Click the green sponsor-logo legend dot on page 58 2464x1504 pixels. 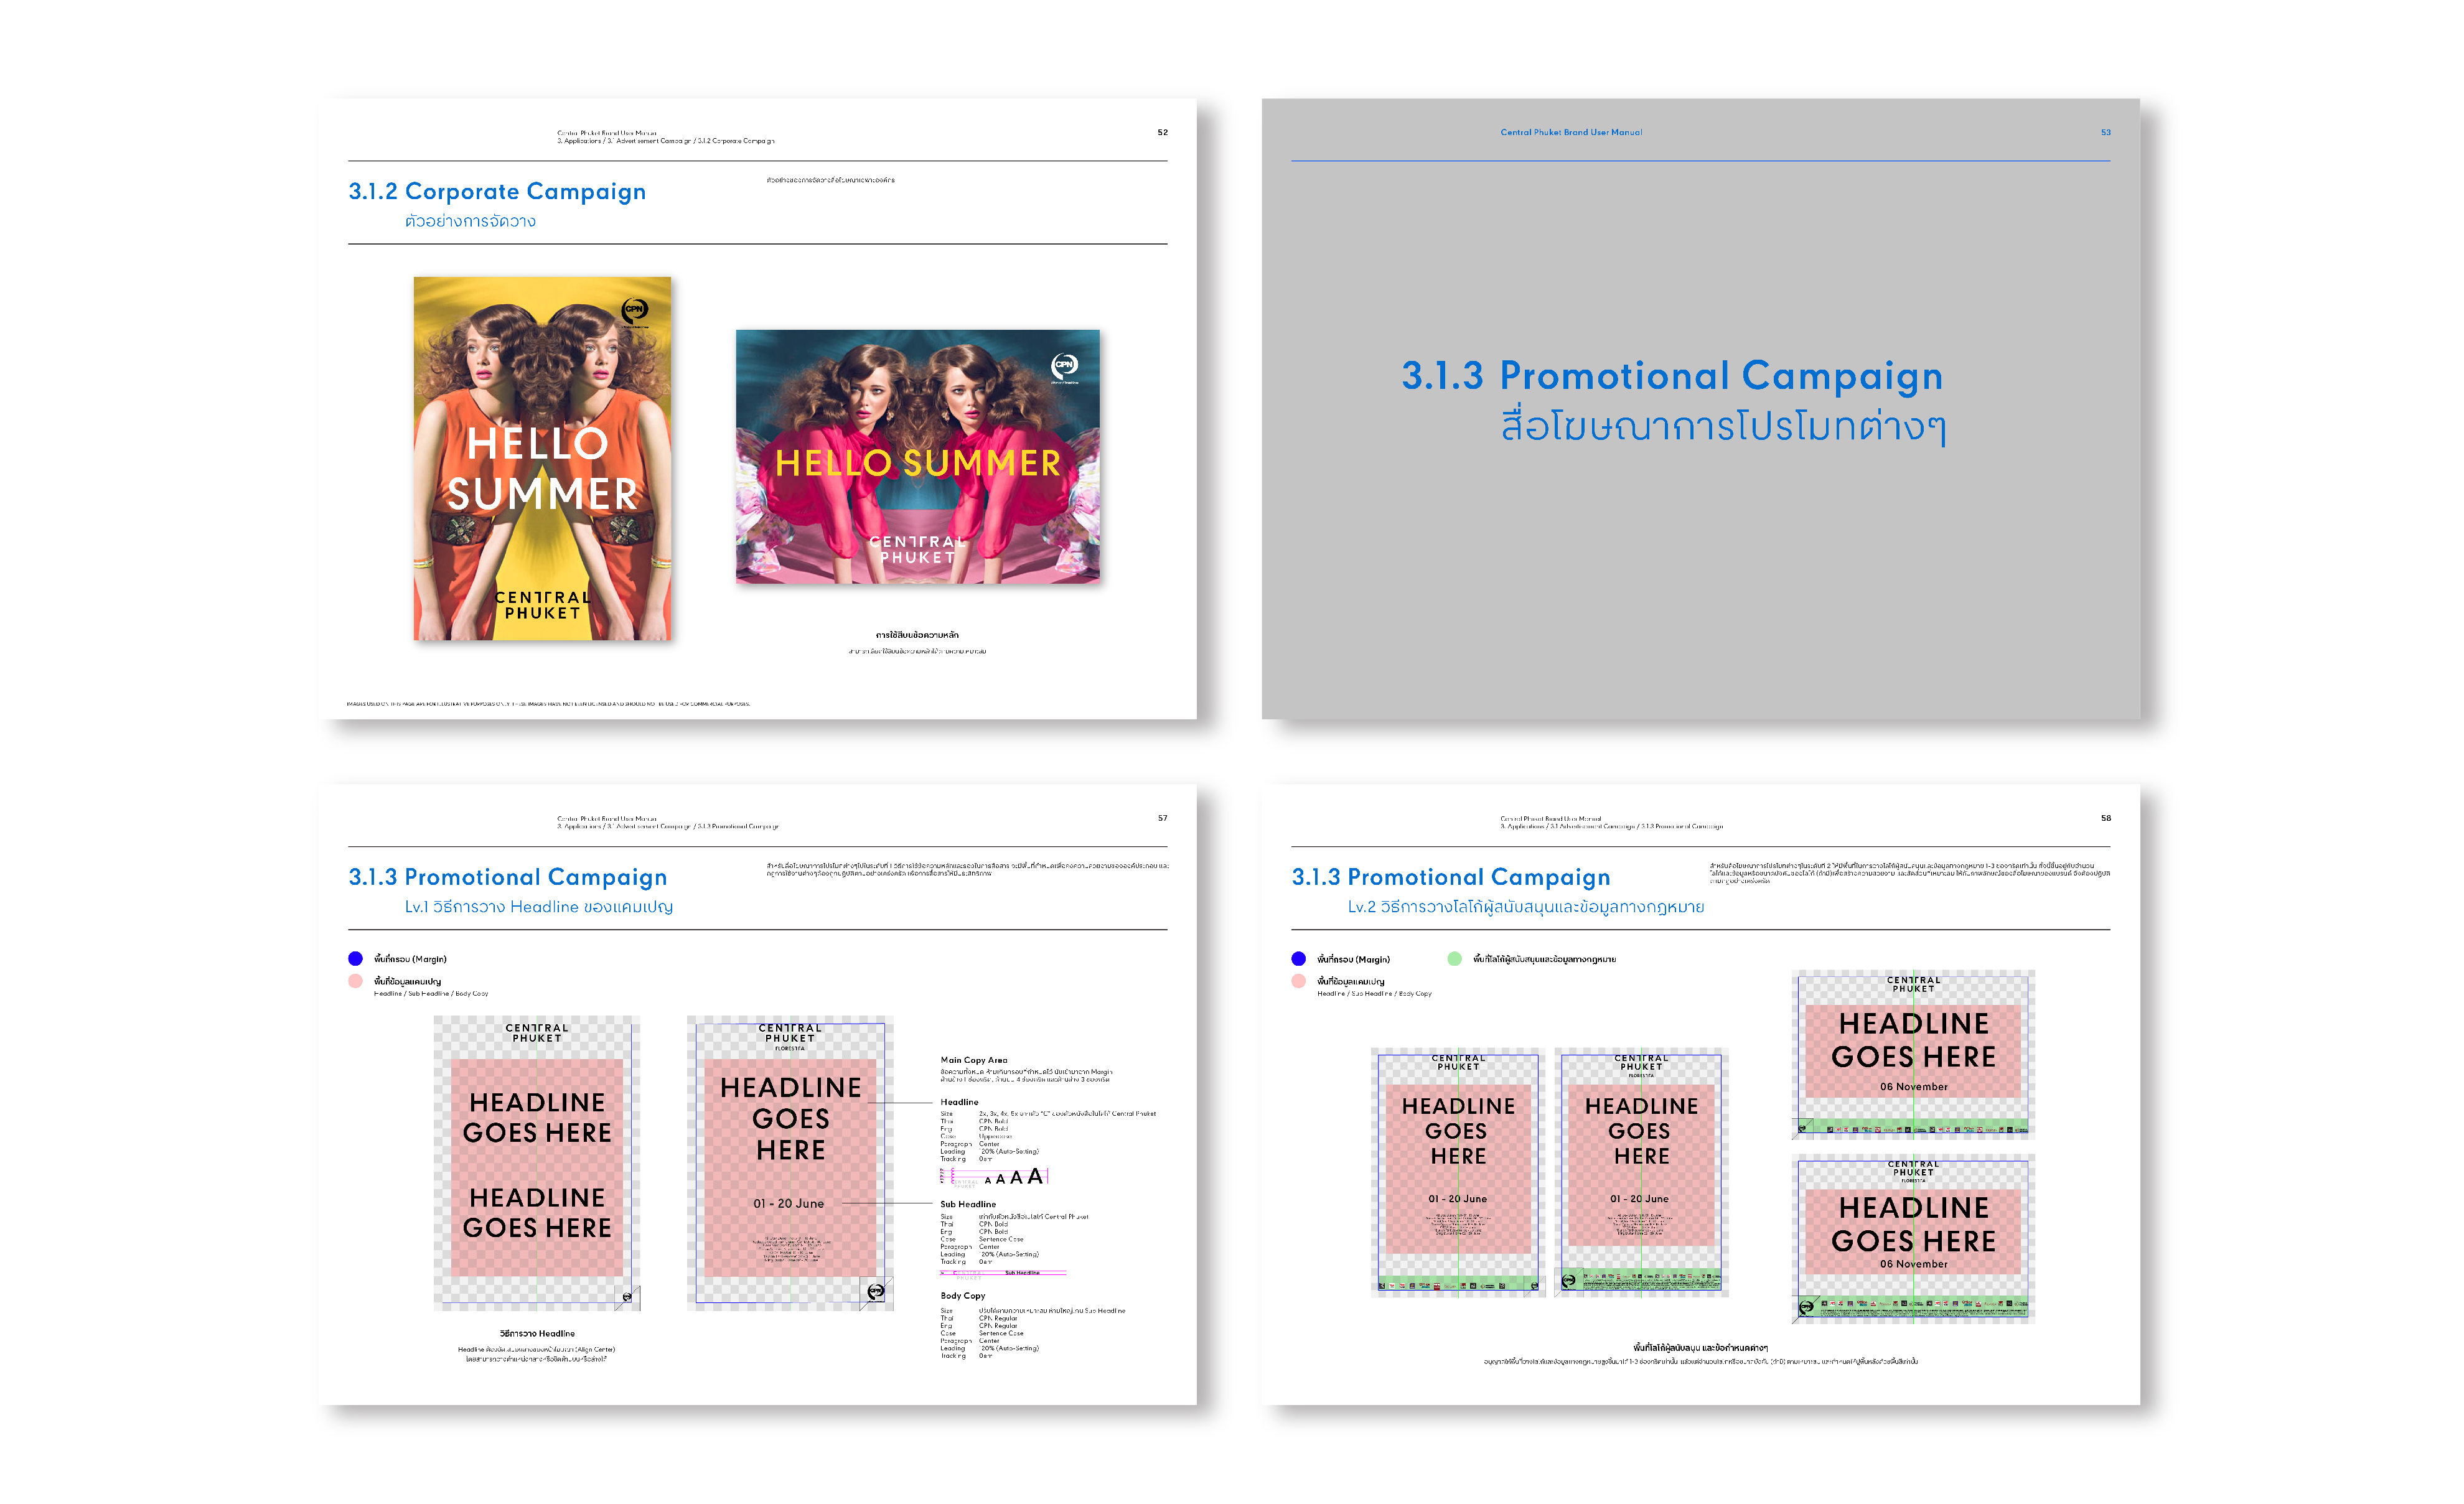(x=1454, y=958)
